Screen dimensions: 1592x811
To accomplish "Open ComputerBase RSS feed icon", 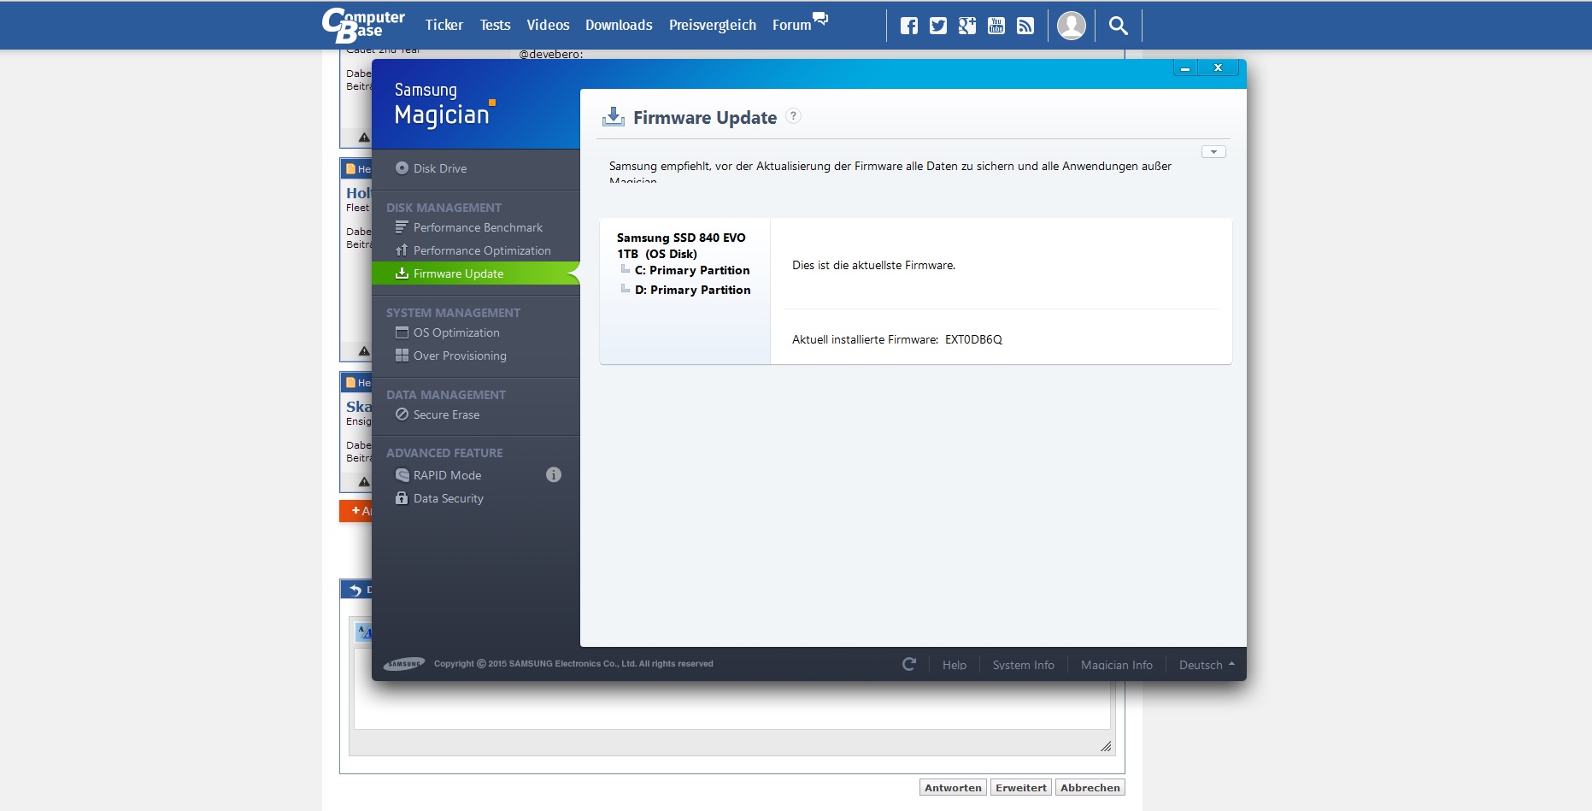I will [x=1025, y=26].
